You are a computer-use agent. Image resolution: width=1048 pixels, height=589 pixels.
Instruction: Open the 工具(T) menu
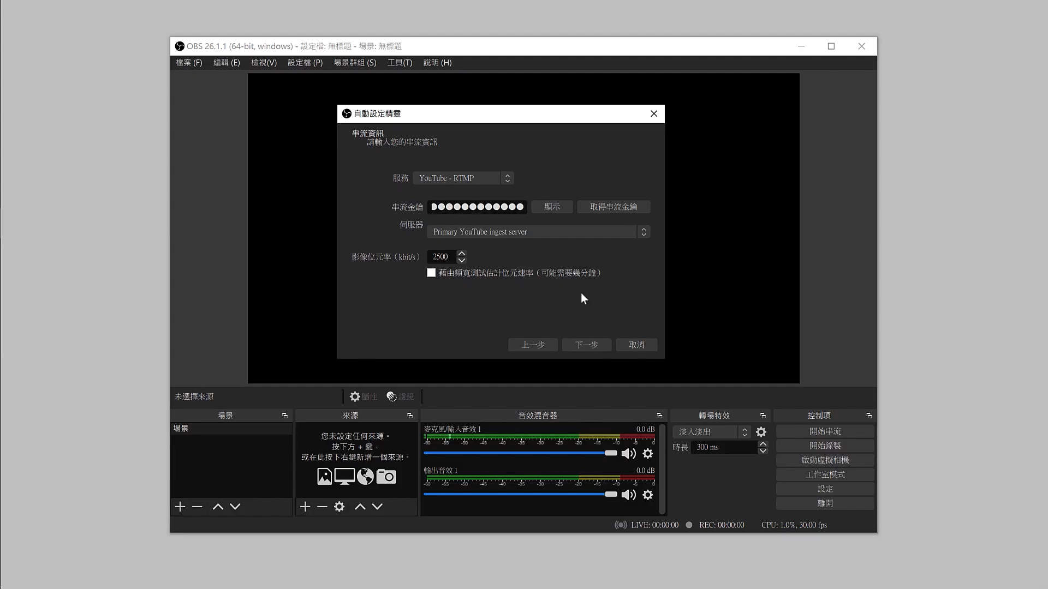(x=400, y=63)
